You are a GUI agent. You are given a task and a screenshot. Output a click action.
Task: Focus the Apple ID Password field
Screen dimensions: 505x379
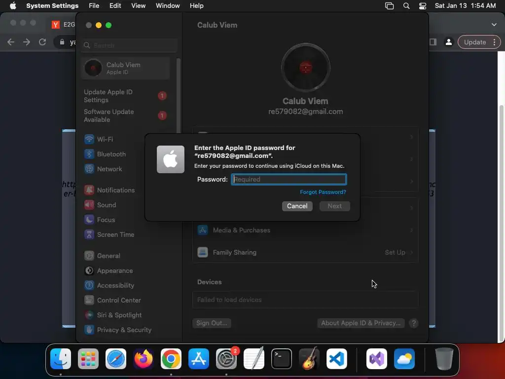[x=289, y=179]
